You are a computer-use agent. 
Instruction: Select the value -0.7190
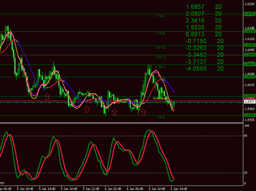tap(196, 41)
